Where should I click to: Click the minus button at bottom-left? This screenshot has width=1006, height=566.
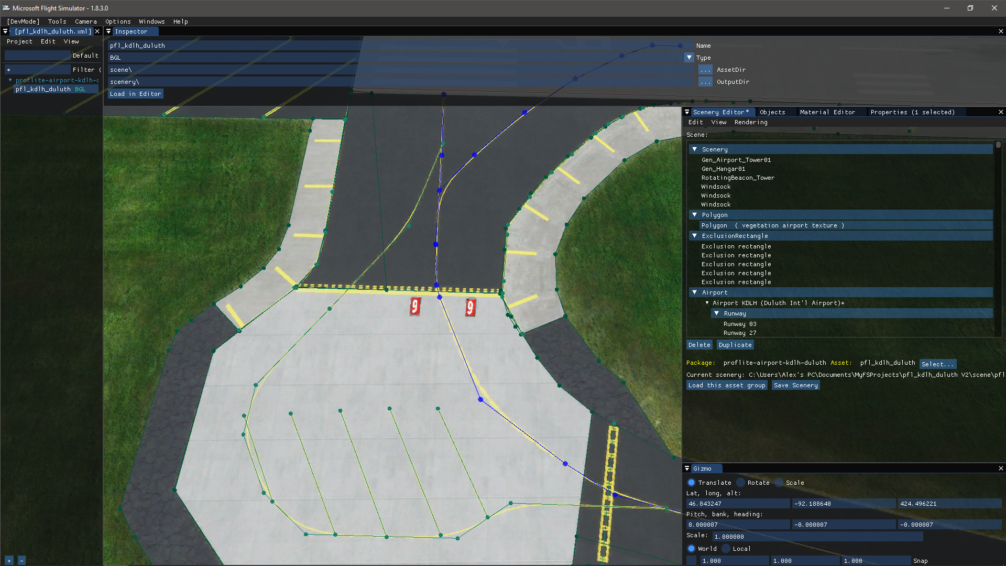21,561
